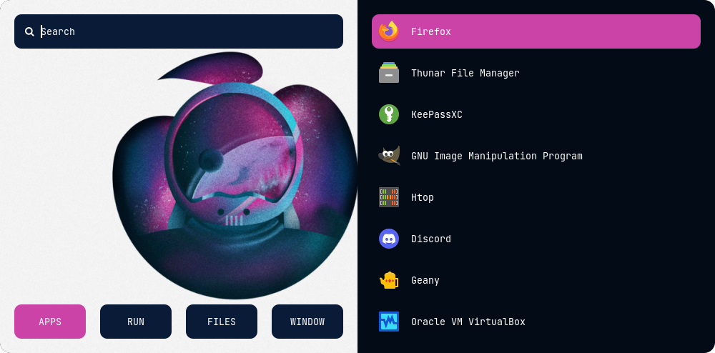
Task: Click the VirtualBox icon
Action: [389, 322]
